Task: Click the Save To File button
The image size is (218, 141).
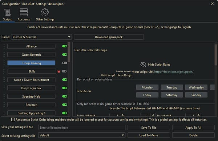Action: coord(149,128)
